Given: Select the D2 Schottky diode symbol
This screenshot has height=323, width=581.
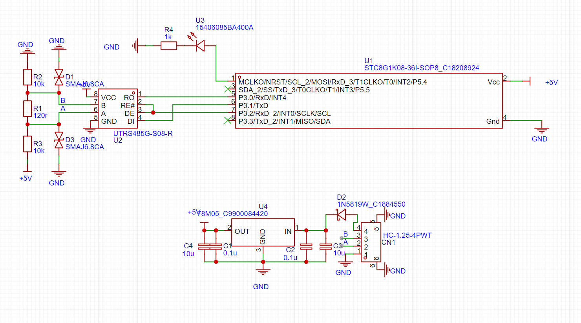Looking at the screenshot, I should 341,215.
